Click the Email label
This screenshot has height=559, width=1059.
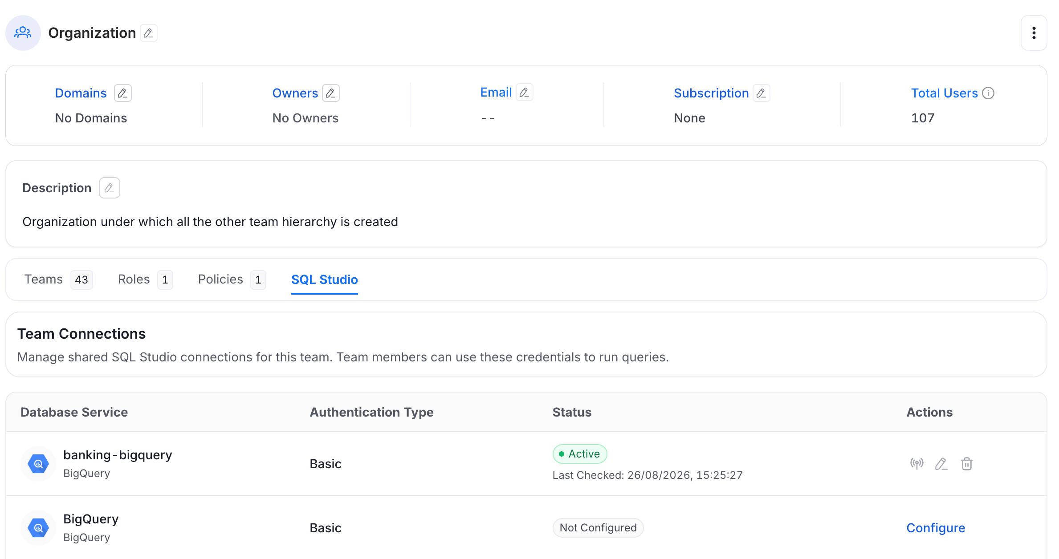496,92
